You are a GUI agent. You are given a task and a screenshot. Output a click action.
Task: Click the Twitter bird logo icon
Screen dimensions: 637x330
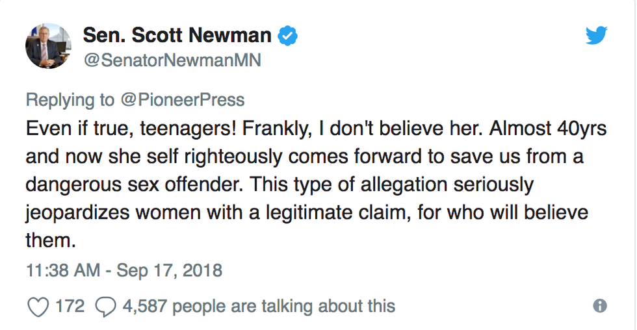pyautogui.click(x=595, y=36)
